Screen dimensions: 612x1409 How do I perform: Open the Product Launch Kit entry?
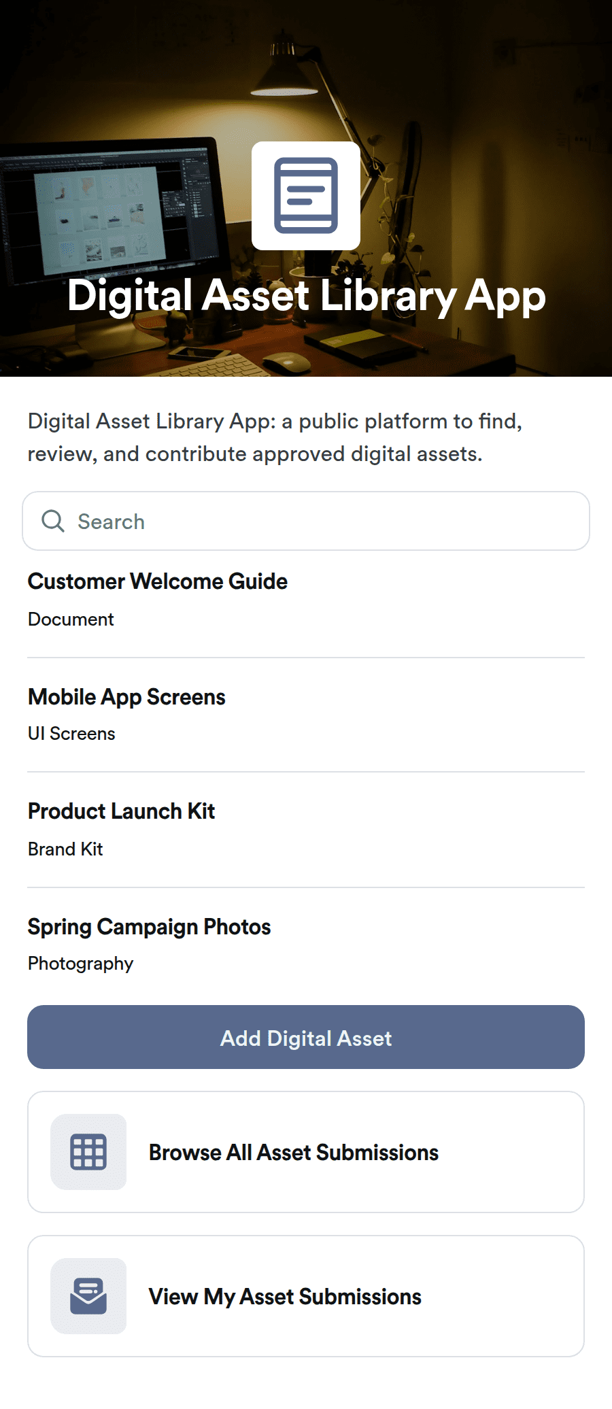(306, 830)
